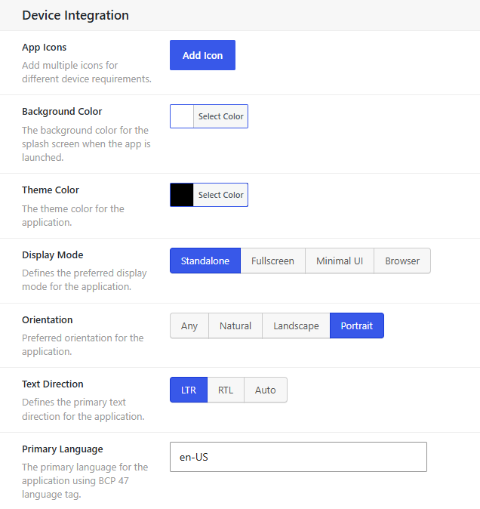Open the white Background Color swatch
The height and width of the screenshot is (509, 480).
[182, 116]
